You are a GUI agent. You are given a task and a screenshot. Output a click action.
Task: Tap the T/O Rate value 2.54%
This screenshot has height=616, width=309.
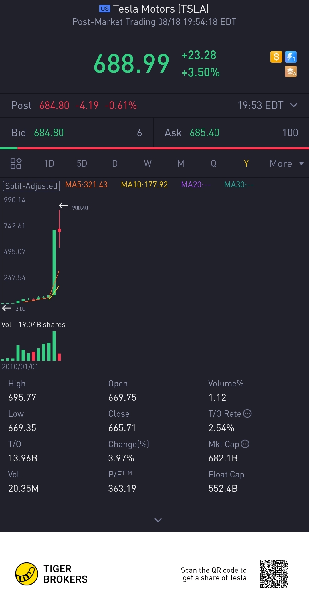point(221,428)
